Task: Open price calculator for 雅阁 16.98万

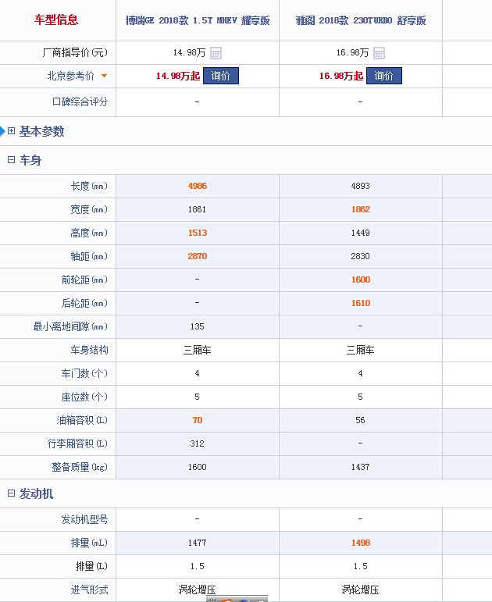Action: coord(379,53)
